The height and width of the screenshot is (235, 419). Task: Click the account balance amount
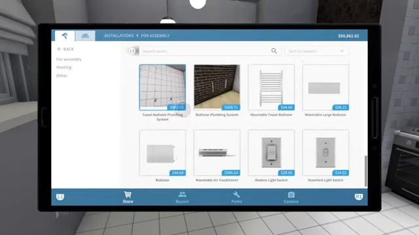348,36
